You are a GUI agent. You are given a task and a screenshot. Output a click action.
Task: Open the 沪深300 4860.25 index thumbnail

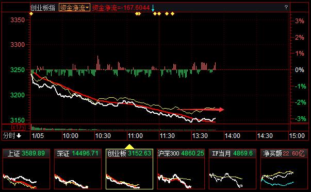point(181,169)
